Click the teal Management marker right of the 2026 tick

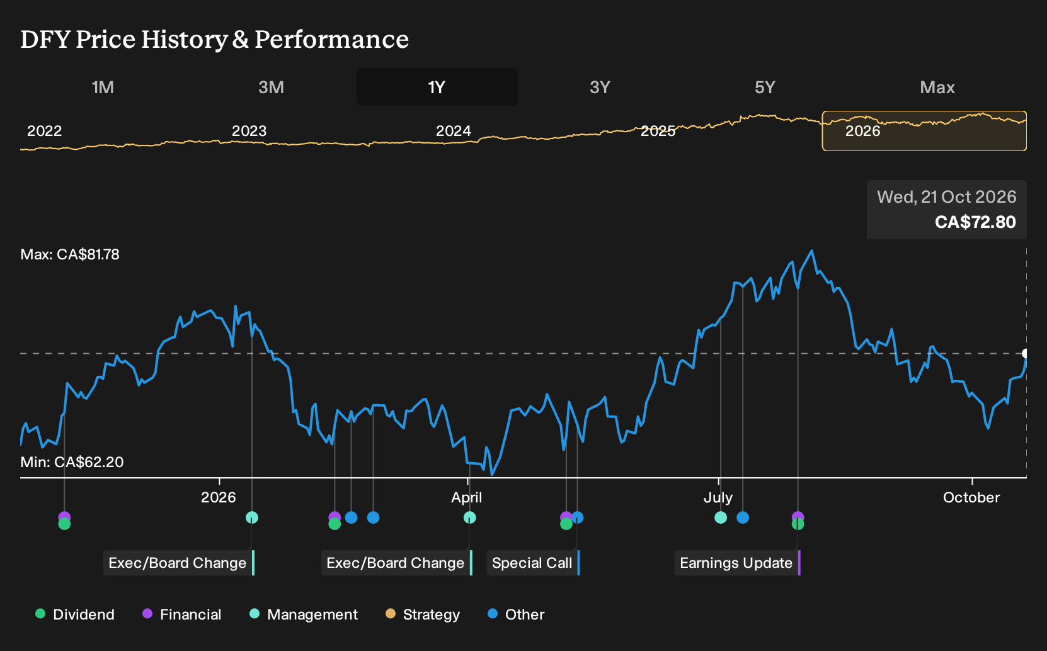[252, 518]
